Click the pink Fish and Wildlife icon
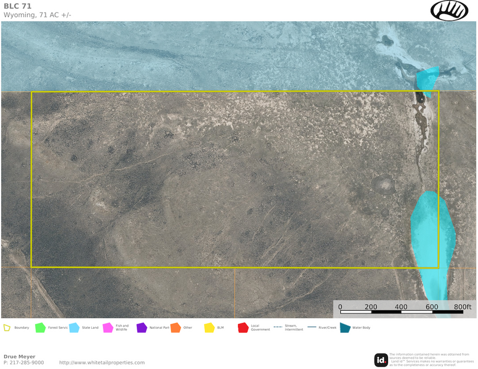Image resolution: width=478 pixels, height=369 pixels. (x=108, y=328)
